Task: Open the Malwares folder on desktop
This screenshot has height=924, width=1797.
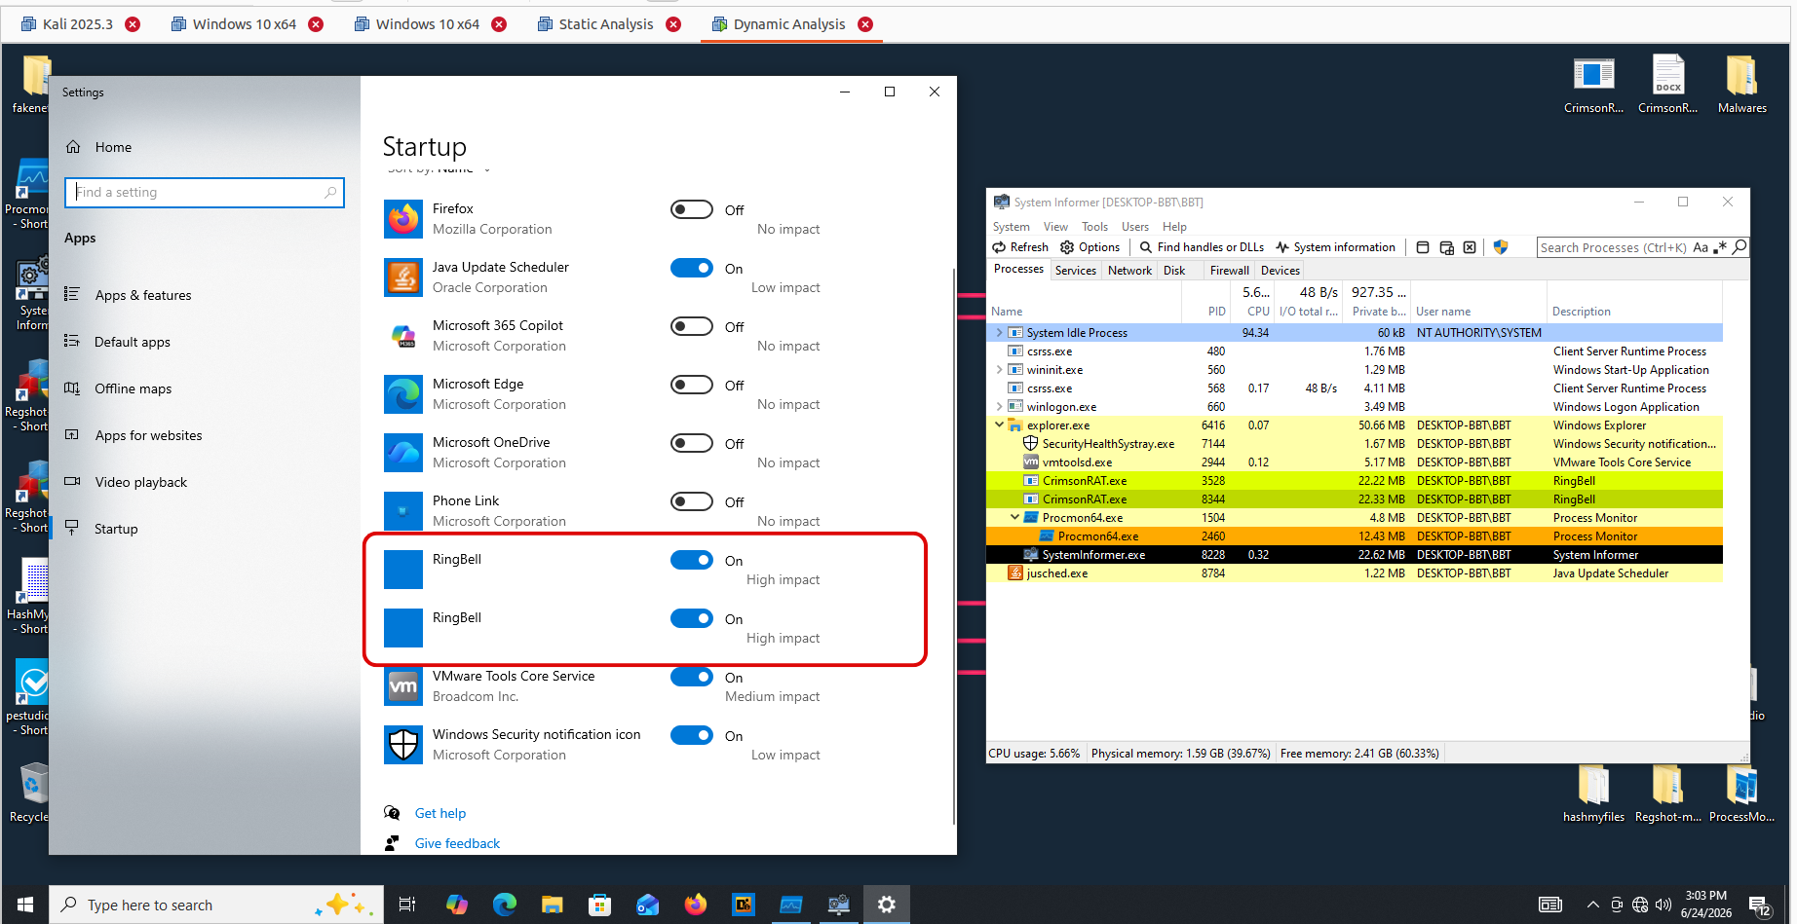Action: click(x=1741, y=85)
